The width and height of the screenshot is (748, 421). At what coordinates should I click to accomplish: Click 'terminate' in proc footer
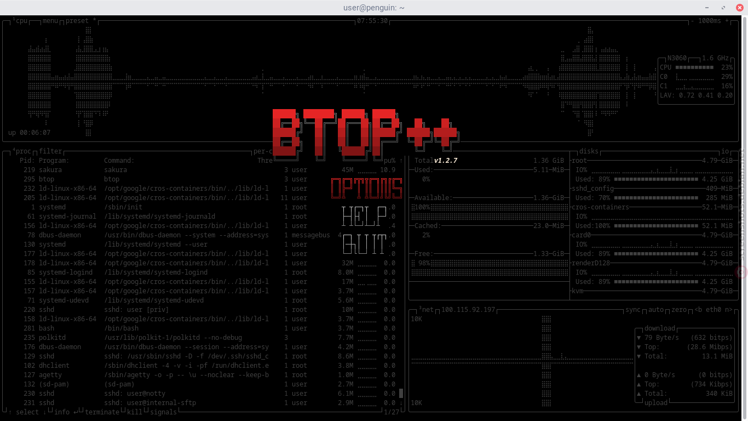point(102,412)
